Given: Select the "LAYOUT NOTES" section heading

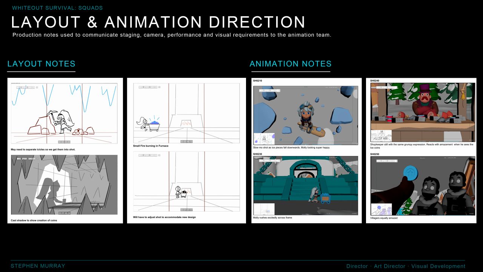Looking at the screenshot, I should tap(42, 64).
